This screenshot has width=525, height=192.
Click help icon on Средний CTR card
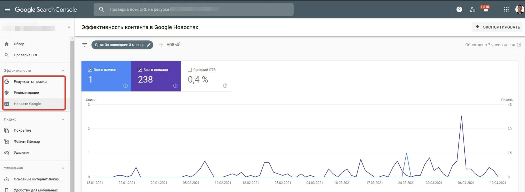(x=225, y=86)
